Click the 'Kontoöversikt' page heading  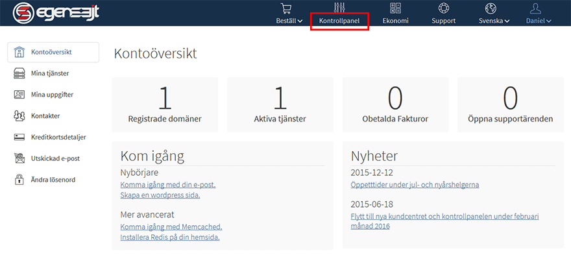coord(156,54)
